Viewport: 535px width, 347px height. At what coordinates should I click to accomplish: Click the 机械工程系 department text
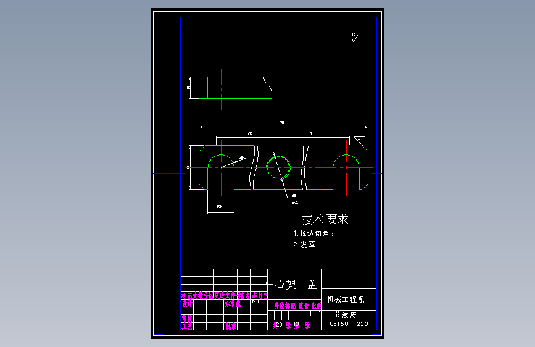pyautogui.click(x=346, y=299)
